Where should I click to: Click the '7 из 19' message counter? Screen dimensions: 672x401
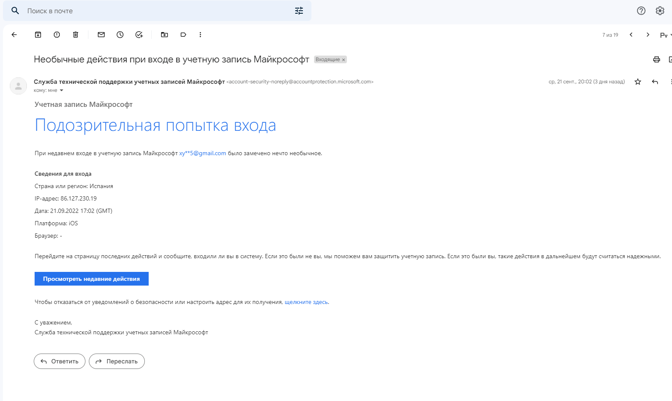610,35
